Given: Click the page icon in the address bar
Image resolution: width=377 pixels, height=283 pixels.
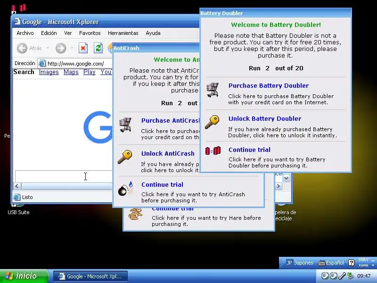Looking at the screenshot, I should (42, 64).
